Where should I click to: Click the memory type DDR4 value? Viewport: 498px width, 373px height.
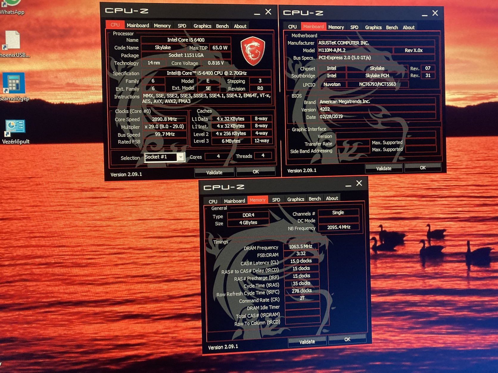point(248,215)
